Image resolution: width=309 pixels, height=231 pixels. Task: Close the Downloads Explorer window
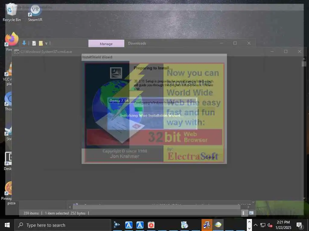pos(249,43)
